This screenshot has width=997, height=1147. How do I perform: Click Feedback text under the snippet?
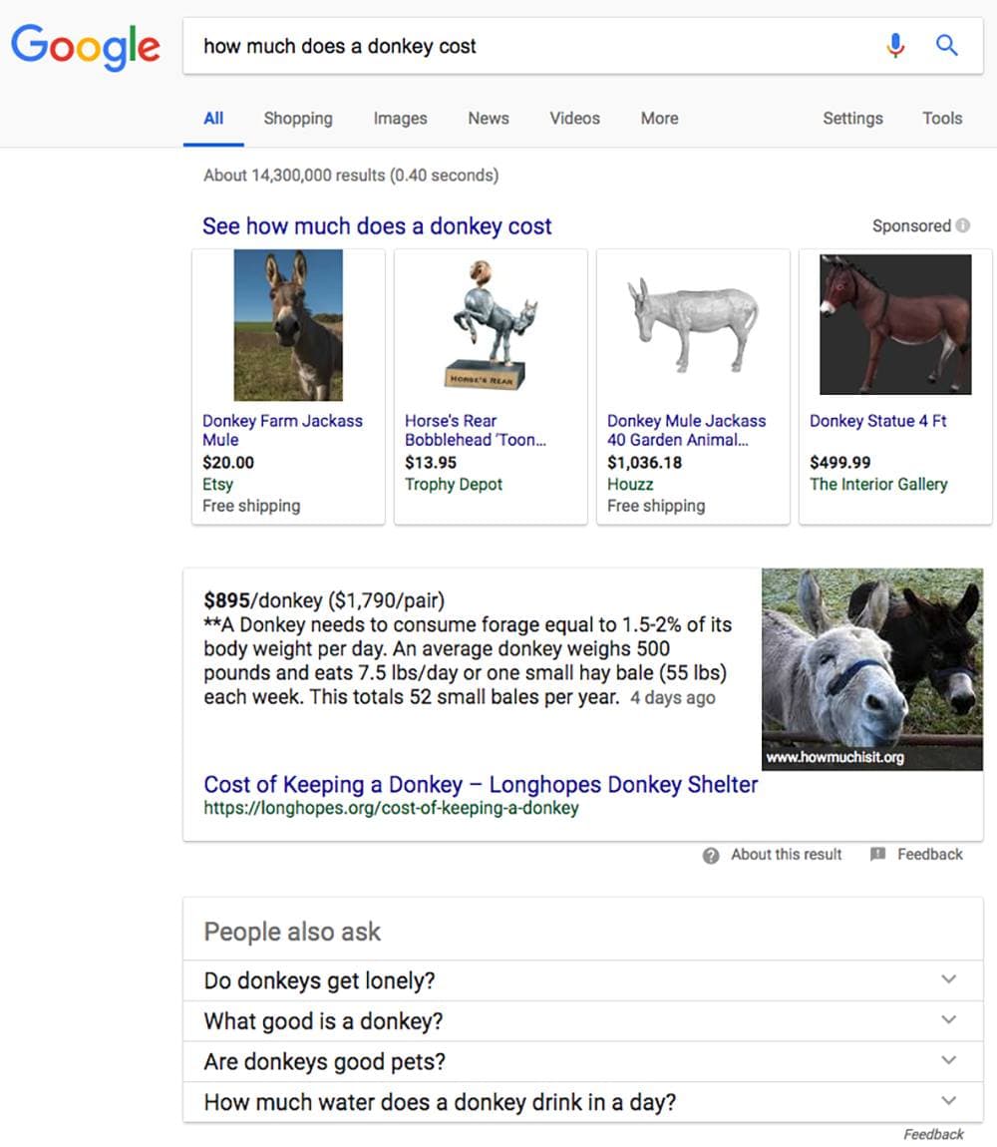tap(930, 855)
